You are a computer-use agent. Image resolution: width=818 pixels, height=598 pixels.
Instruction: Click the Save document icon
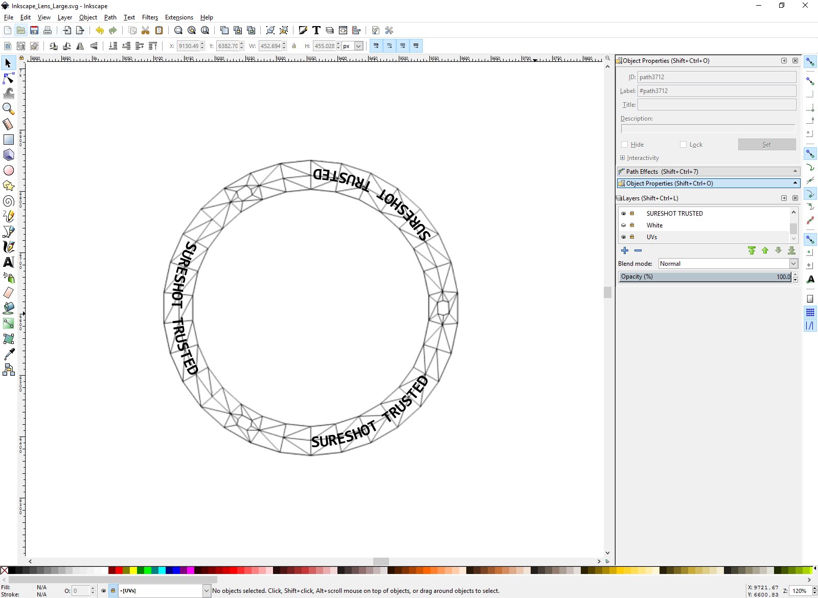tap(34, 30)
